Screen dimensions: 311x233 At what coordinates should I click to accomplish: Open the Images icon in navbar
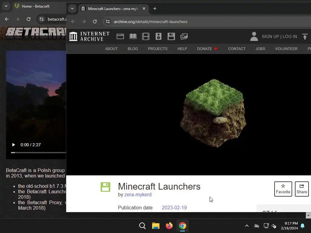click(x=184, y=36)
